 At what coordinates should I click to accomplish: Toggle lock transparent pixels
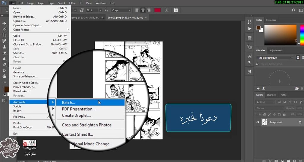pos(264,114)
